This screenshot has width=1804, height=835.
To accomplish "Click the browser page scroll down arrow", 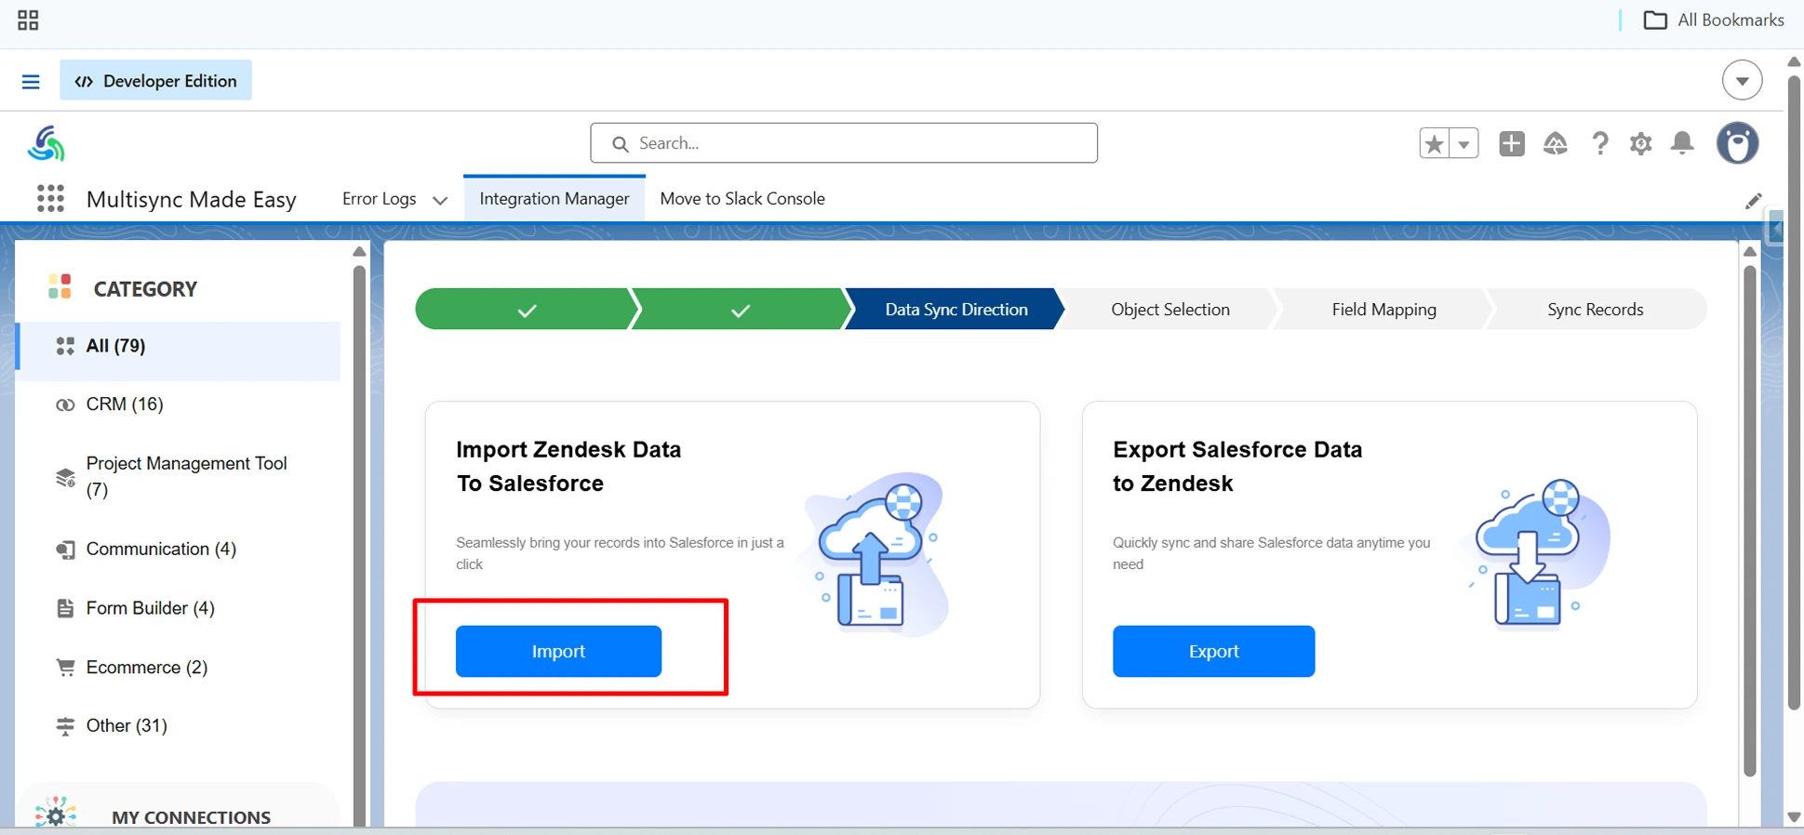I will [1794, 817].
